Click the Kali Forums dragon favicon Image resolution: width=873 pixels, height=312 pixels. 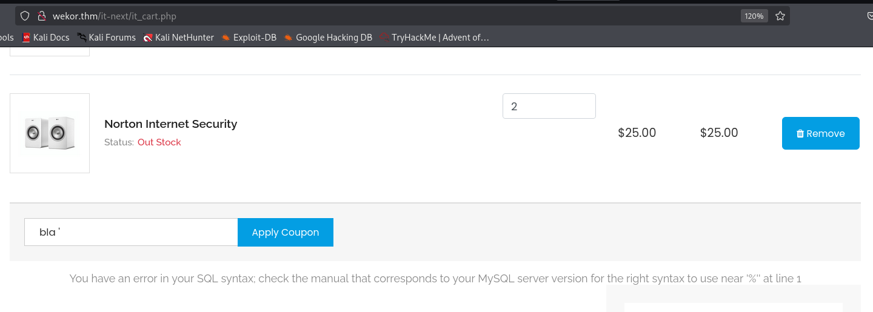(82, 38)
